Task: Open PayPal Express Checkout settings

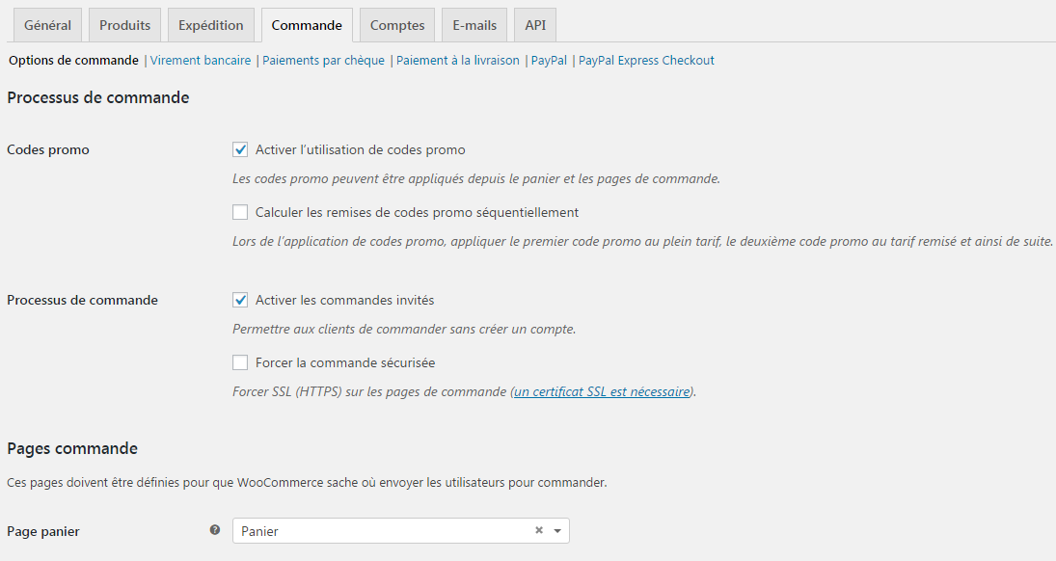Action: pyautogui.click(x=644, y=60)
